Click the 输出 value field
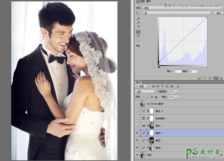This screenshot has height=161, width=224. (193, 71)
